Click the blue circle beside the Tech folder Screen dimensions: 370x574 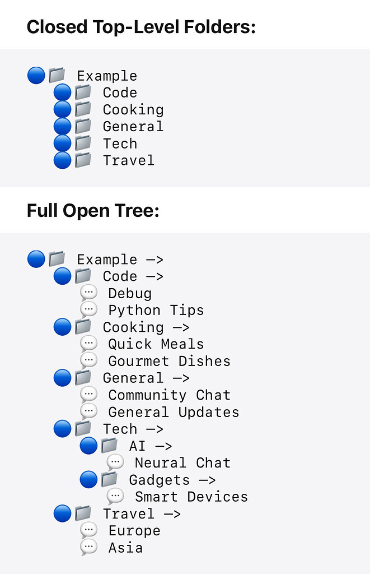point(62,428)
